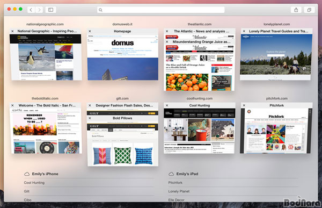Open Gilt from Emily's iPhone list
322x208 pixels.
27,191
